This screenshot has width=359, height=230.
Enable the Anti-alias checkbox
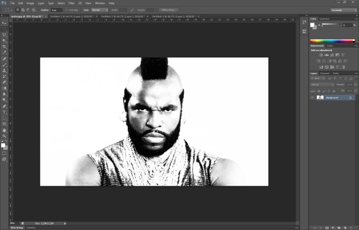pyautogui.click(x=67, y=10)
